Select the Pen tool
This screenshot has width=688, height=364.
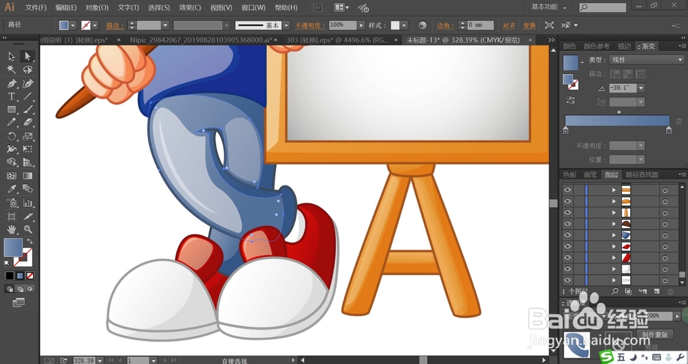[12, 83]
